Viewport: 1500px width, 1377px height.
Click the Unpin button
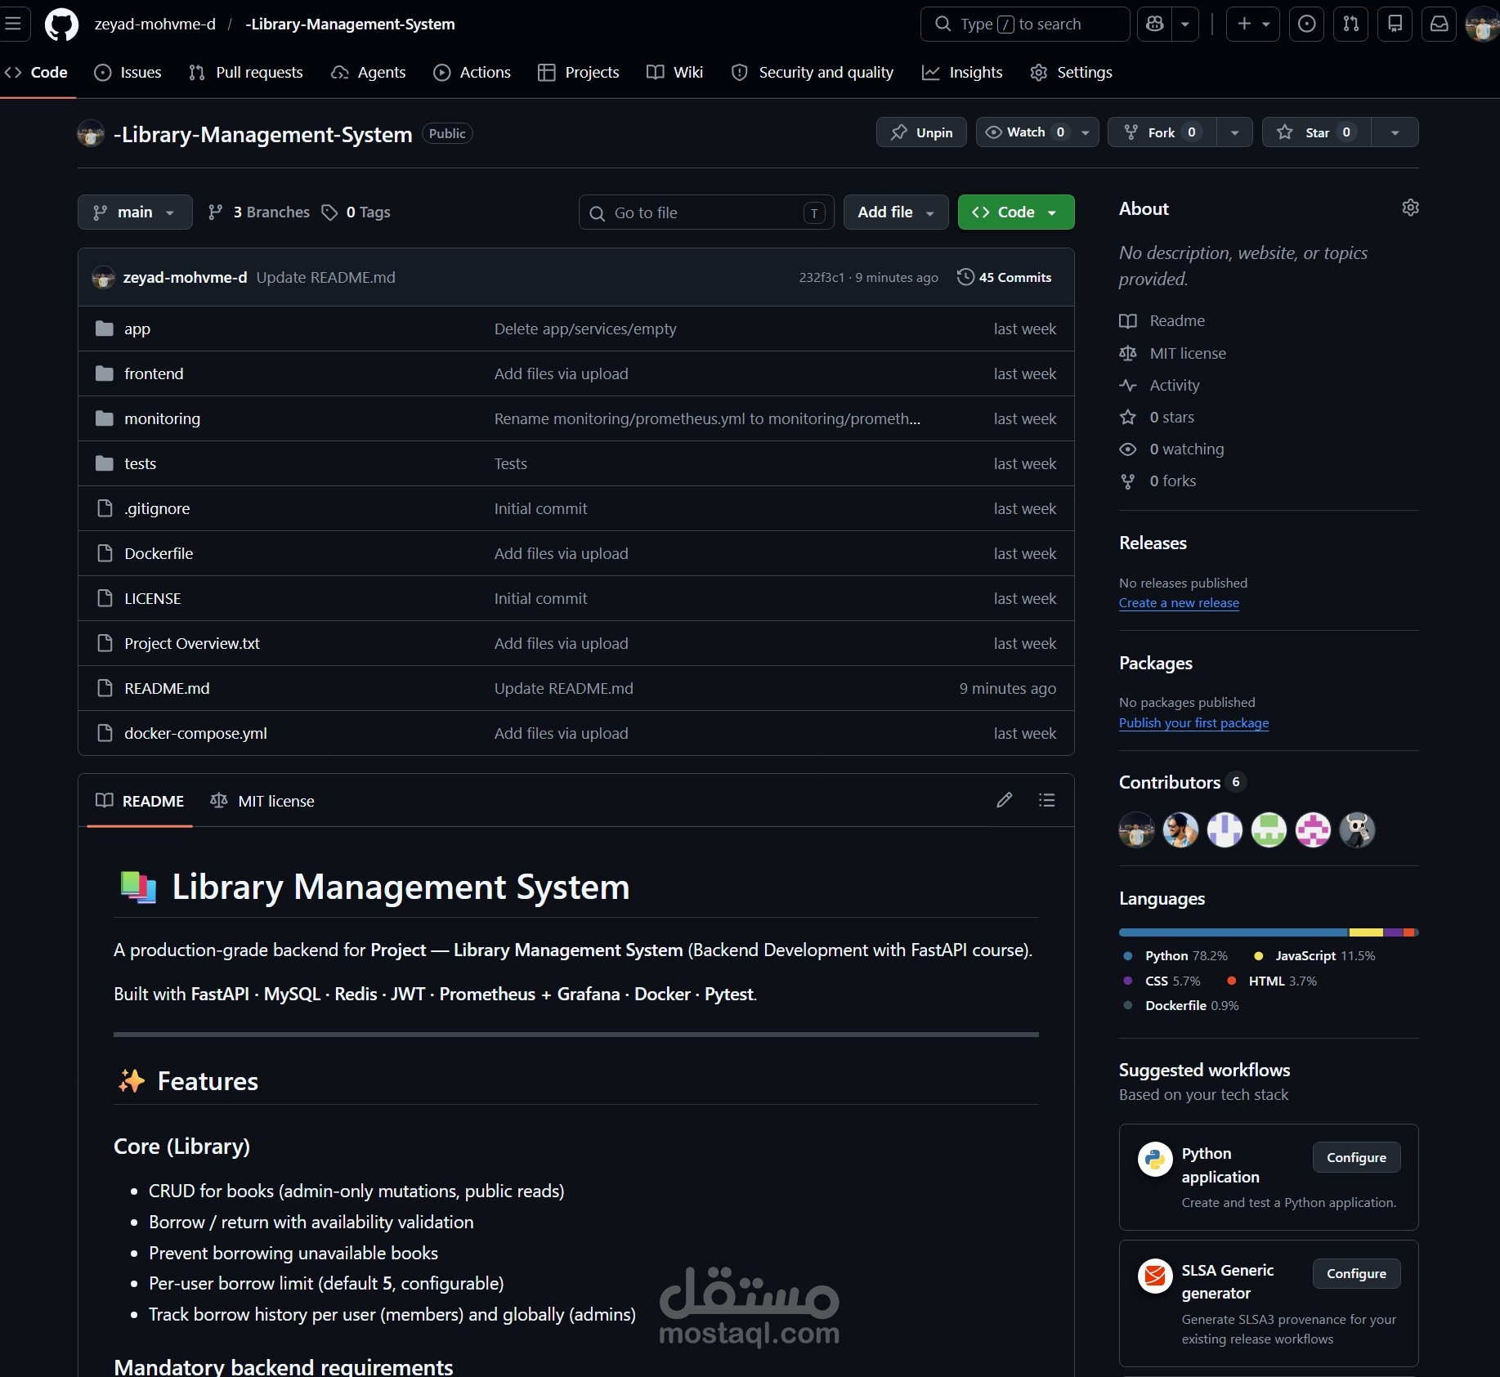(x=921, y=132)
